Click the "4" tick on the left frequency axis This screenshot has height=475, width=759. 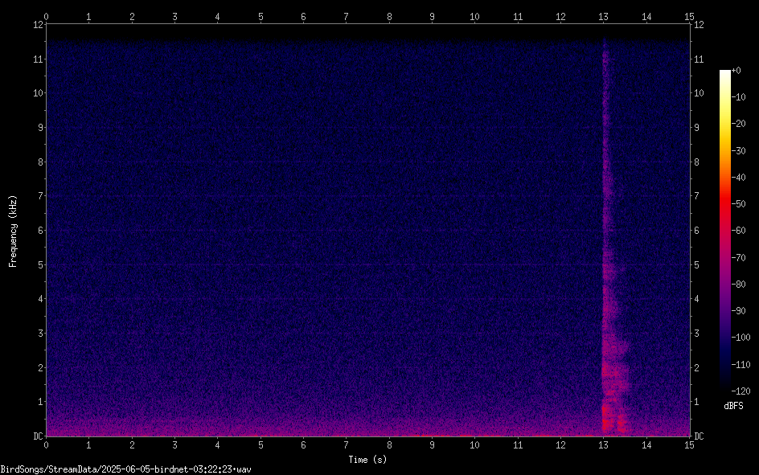pyautogui.click(x=40, y=299)
